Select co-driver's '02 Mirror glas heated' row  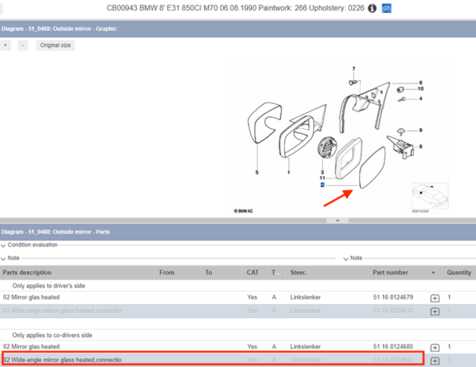[x=238, y=347]
